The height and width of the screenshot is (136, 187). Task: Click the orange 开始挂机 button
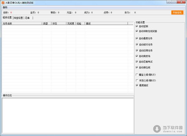[177, 12]
